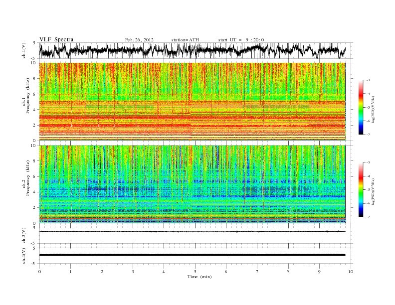Click the time axis tick label "1"
This screenshot has width=395, height=305.
[70, 272]
